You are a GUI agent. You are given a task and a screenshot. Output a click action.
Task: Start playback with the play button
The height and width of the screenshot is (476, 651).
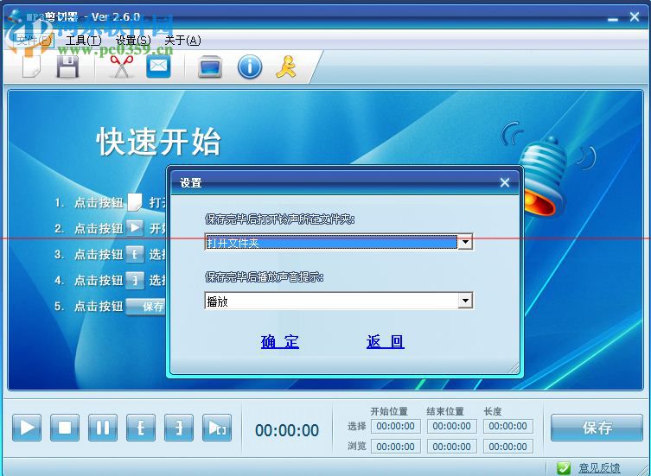27,428
